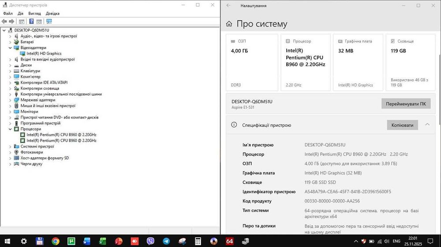Open the Windows Start button
This screenshot has width=441, height=247.
(x=7, y=241)
